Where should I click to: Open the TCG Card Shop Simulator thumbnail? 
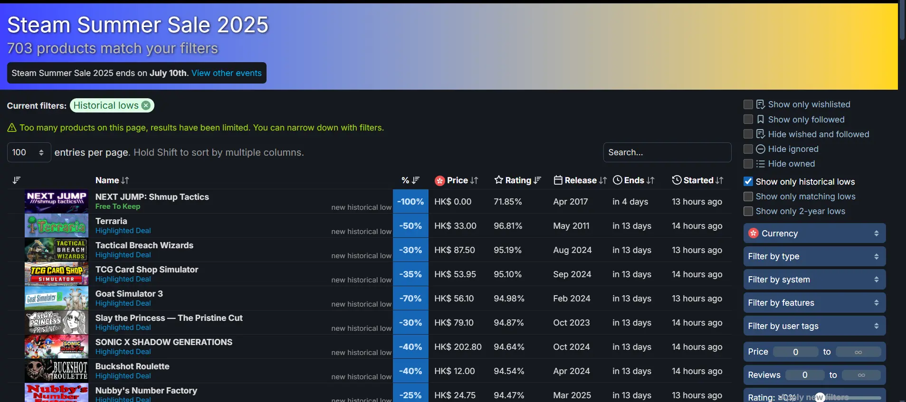pyautogui.click(x=57, y=274)
